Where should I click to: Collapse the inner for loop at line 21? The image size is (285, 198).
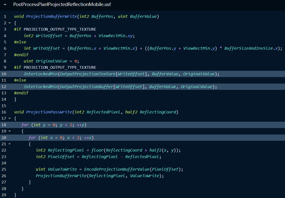[10, 144]
